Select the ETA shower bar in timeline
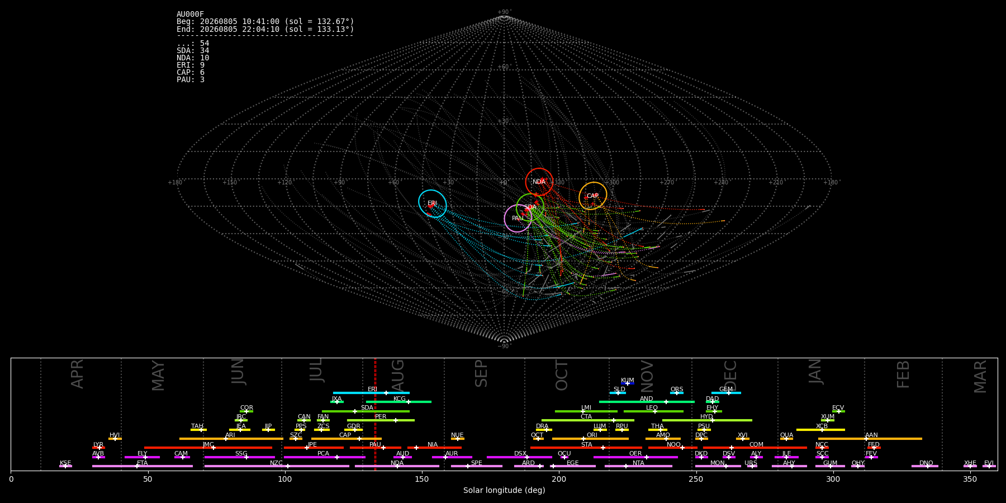Screen dimensions: 1006x503 [x=143, y=466]
